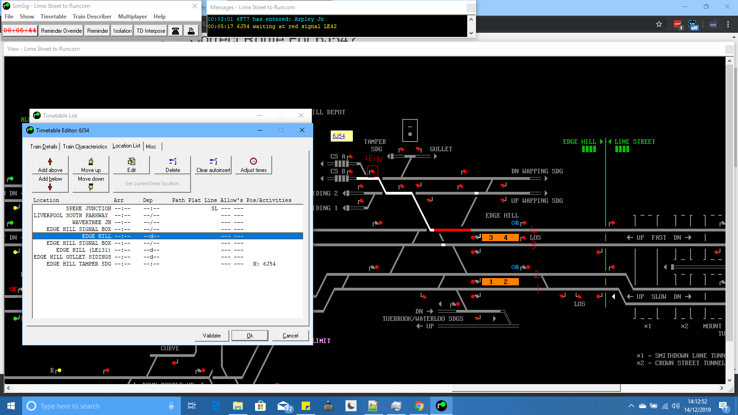Open File Explorer from taskbar
Screen dimensions: 738x415
(x=238, y=406)
